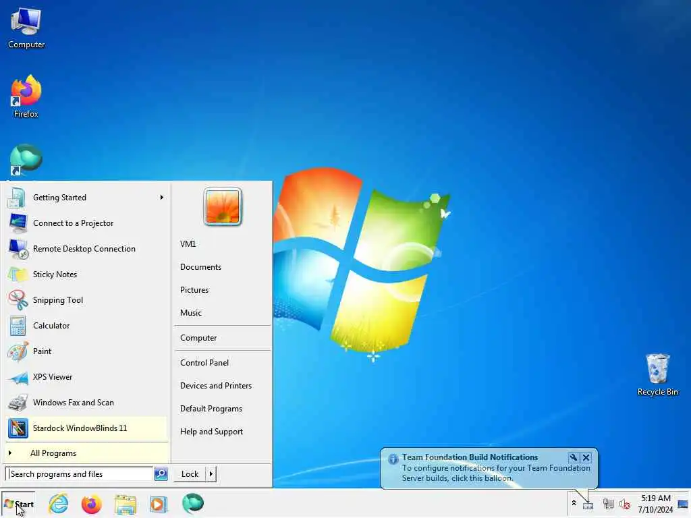
Task: Launch Snipping Tool by its label
Action: (58, 300)
